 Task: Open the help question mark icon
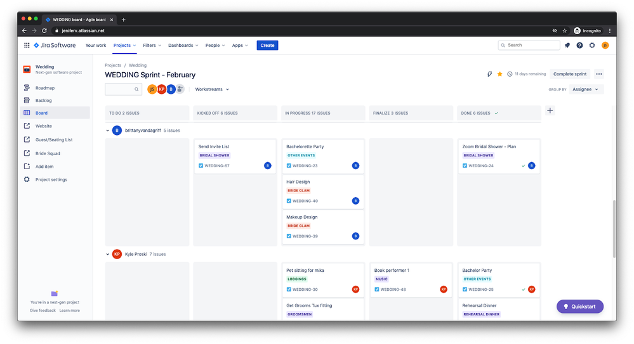[x=579, y=45]
